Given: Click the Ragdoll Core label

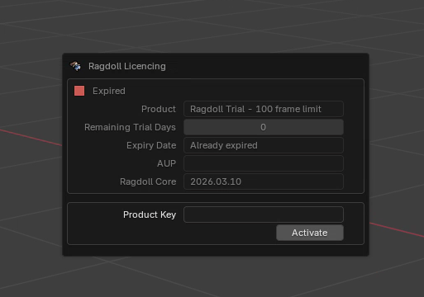Looking at the screenshot, I should click(x=148, y=181).
